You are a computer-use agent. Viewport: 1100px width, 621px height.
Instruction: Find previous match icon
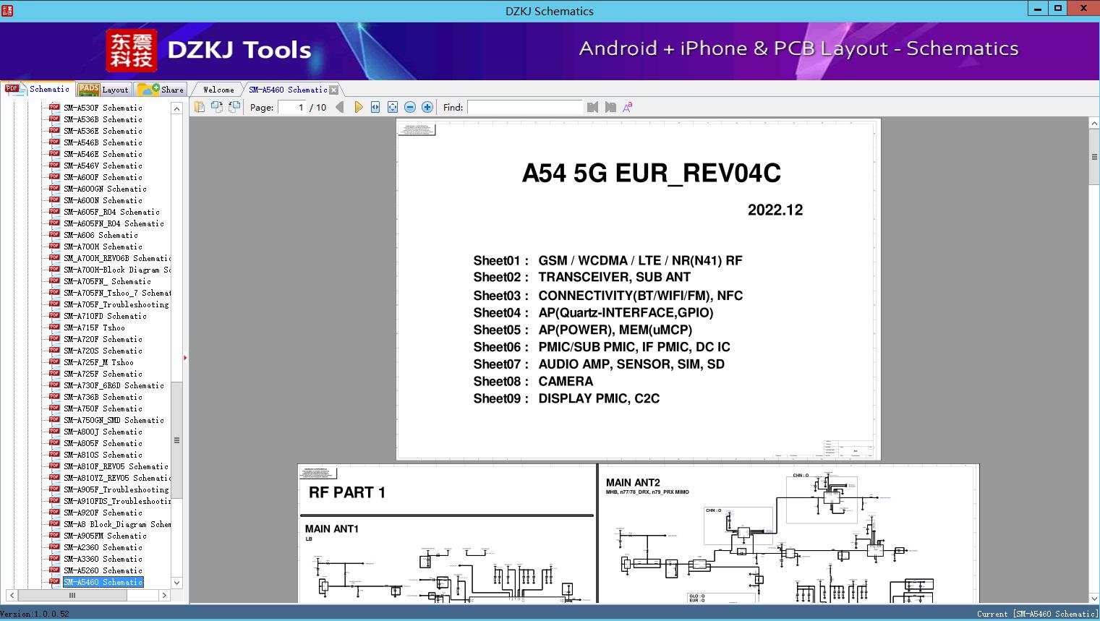[x=593, y=107]
